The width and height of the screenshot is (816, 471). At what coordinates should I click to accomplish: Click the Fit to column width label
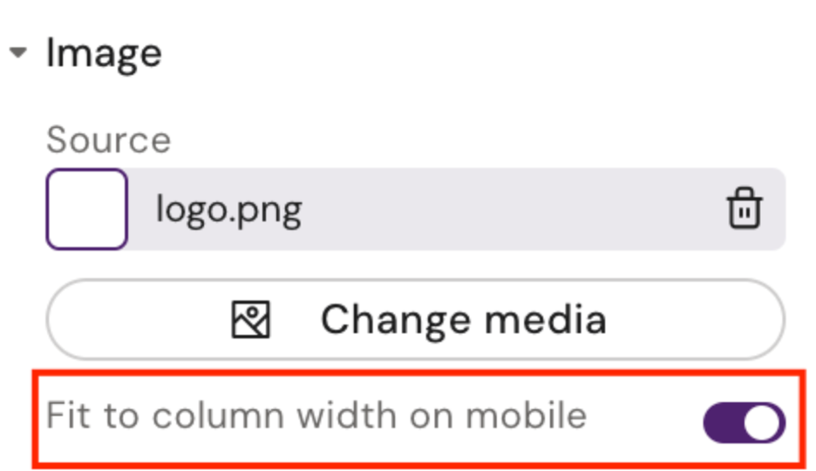click(316, 416)
